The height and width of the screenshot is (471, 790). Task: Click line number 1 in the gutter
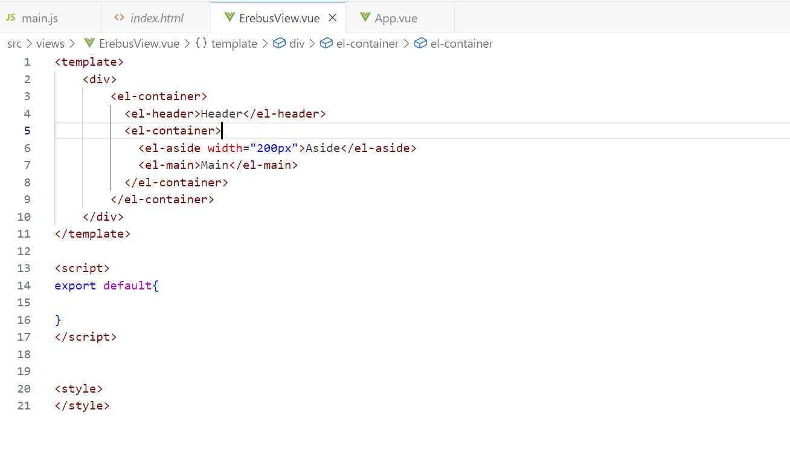point(27,62)
